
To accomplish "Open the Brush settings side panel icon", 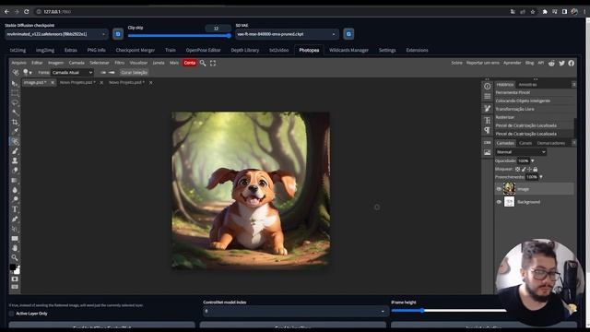I will point(488,109).
